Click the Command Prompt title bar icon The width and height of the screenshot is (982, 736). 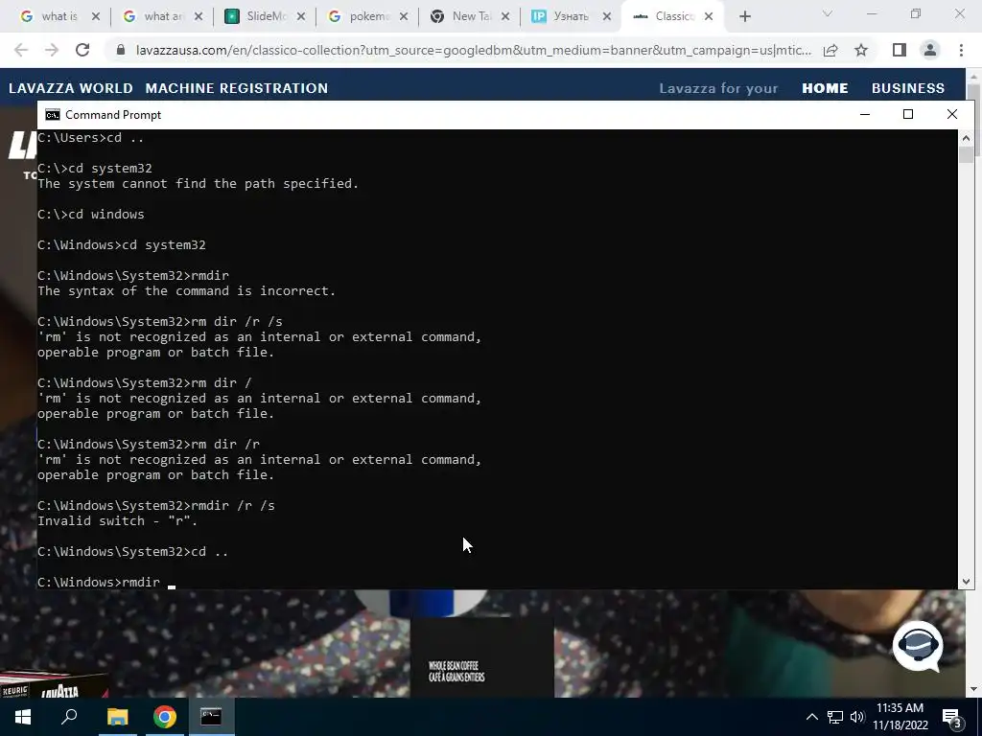click(x=53, y=115)
